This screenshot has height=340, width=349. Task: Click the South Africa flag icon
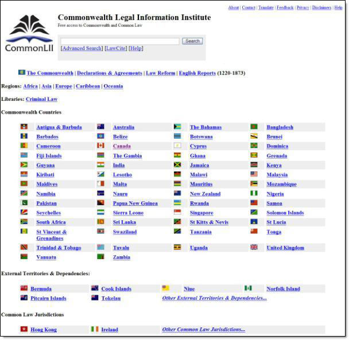click(24, 222)
